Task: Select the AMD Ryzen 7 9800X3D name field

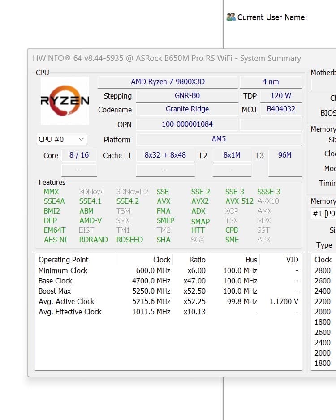Action: 168,81
